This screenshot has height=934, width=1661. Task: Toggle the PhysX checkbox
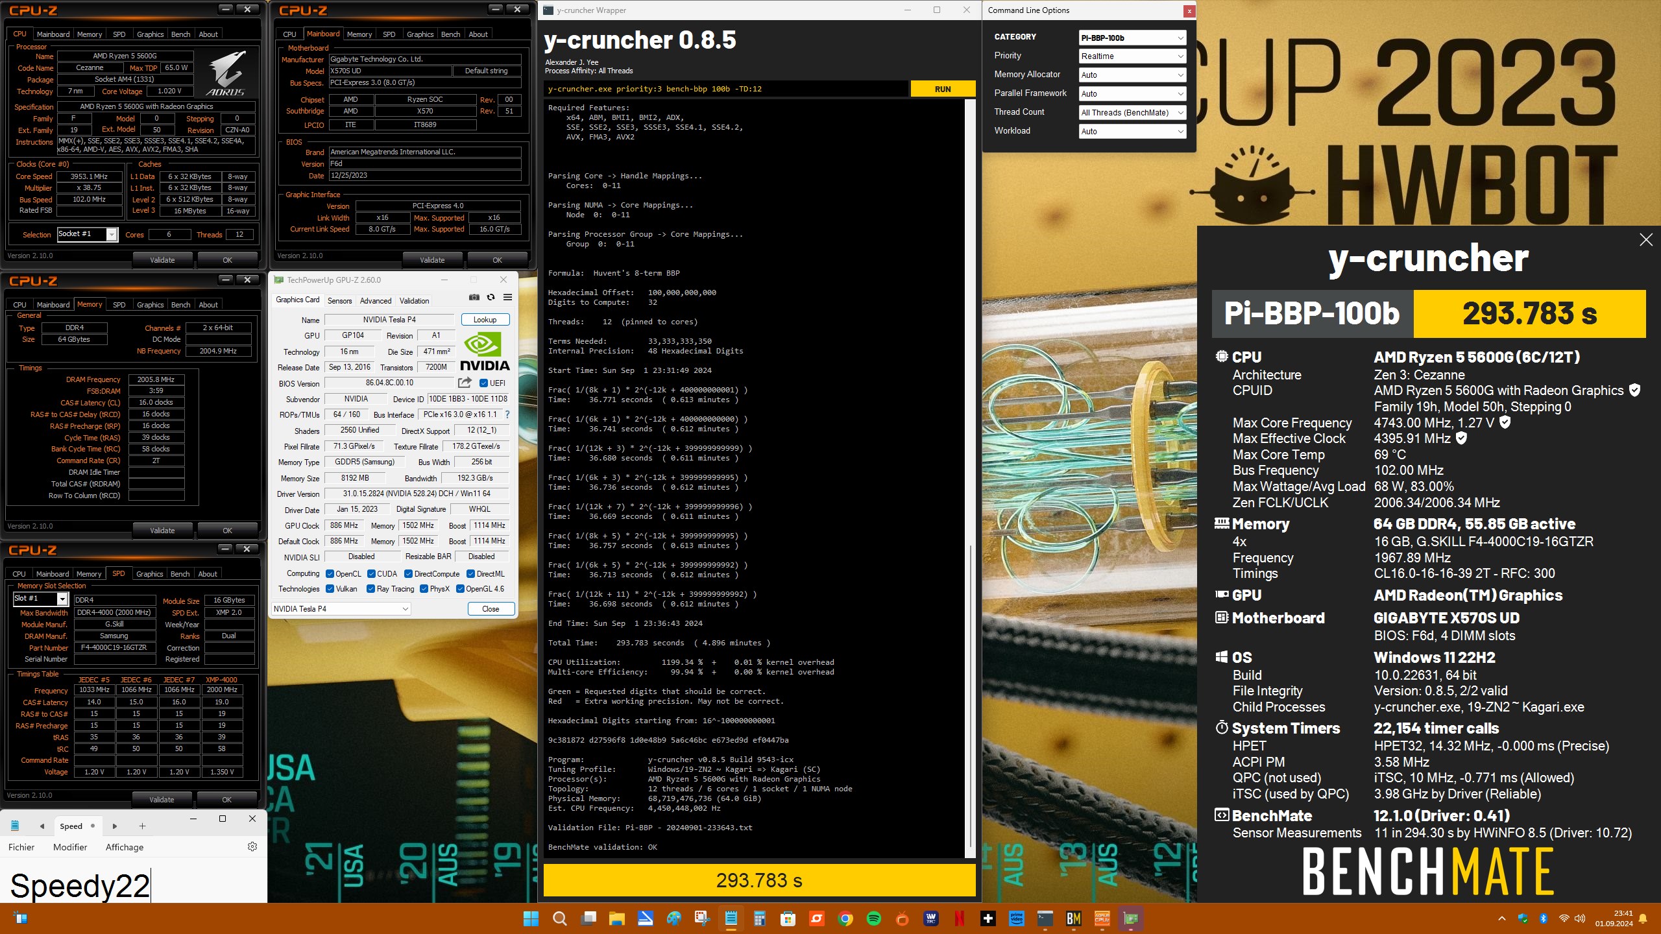(424, 589)
